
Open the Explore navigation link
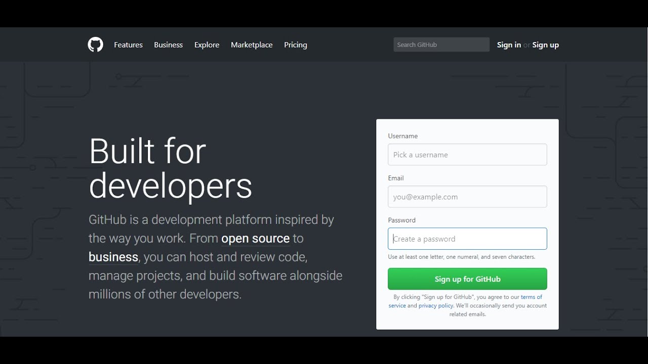(207, 45)
